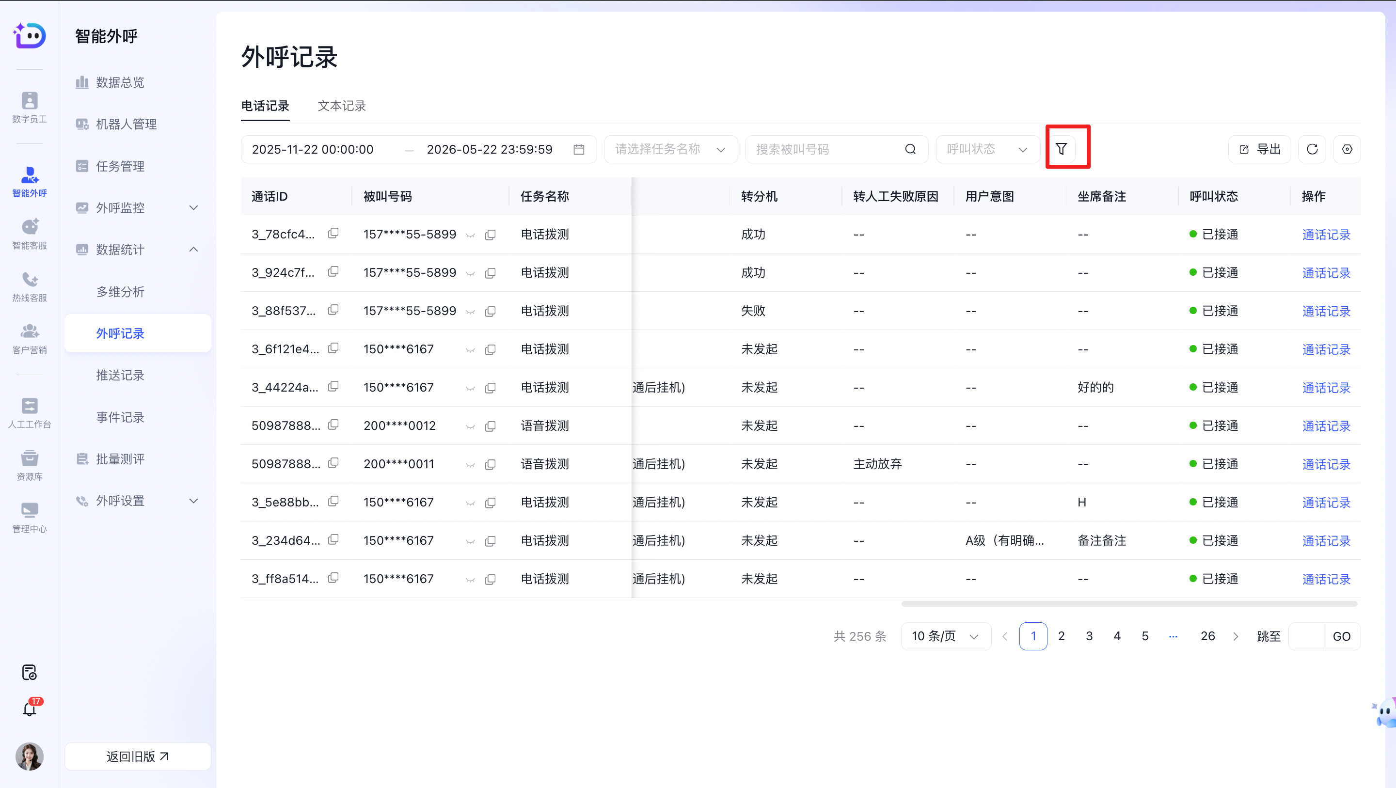Open the 10 条/页 page size dropdown
Screen dimensions: 1396x788
point(946,636)
